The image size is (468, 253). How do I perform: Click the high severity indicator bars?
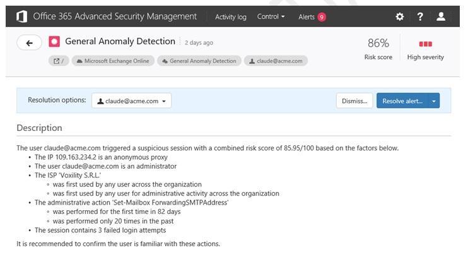[x=425, y=44]
